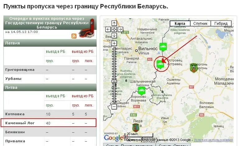Click the Латвия section header
Viewport: 239px width, 146px height.
(50, 43)
